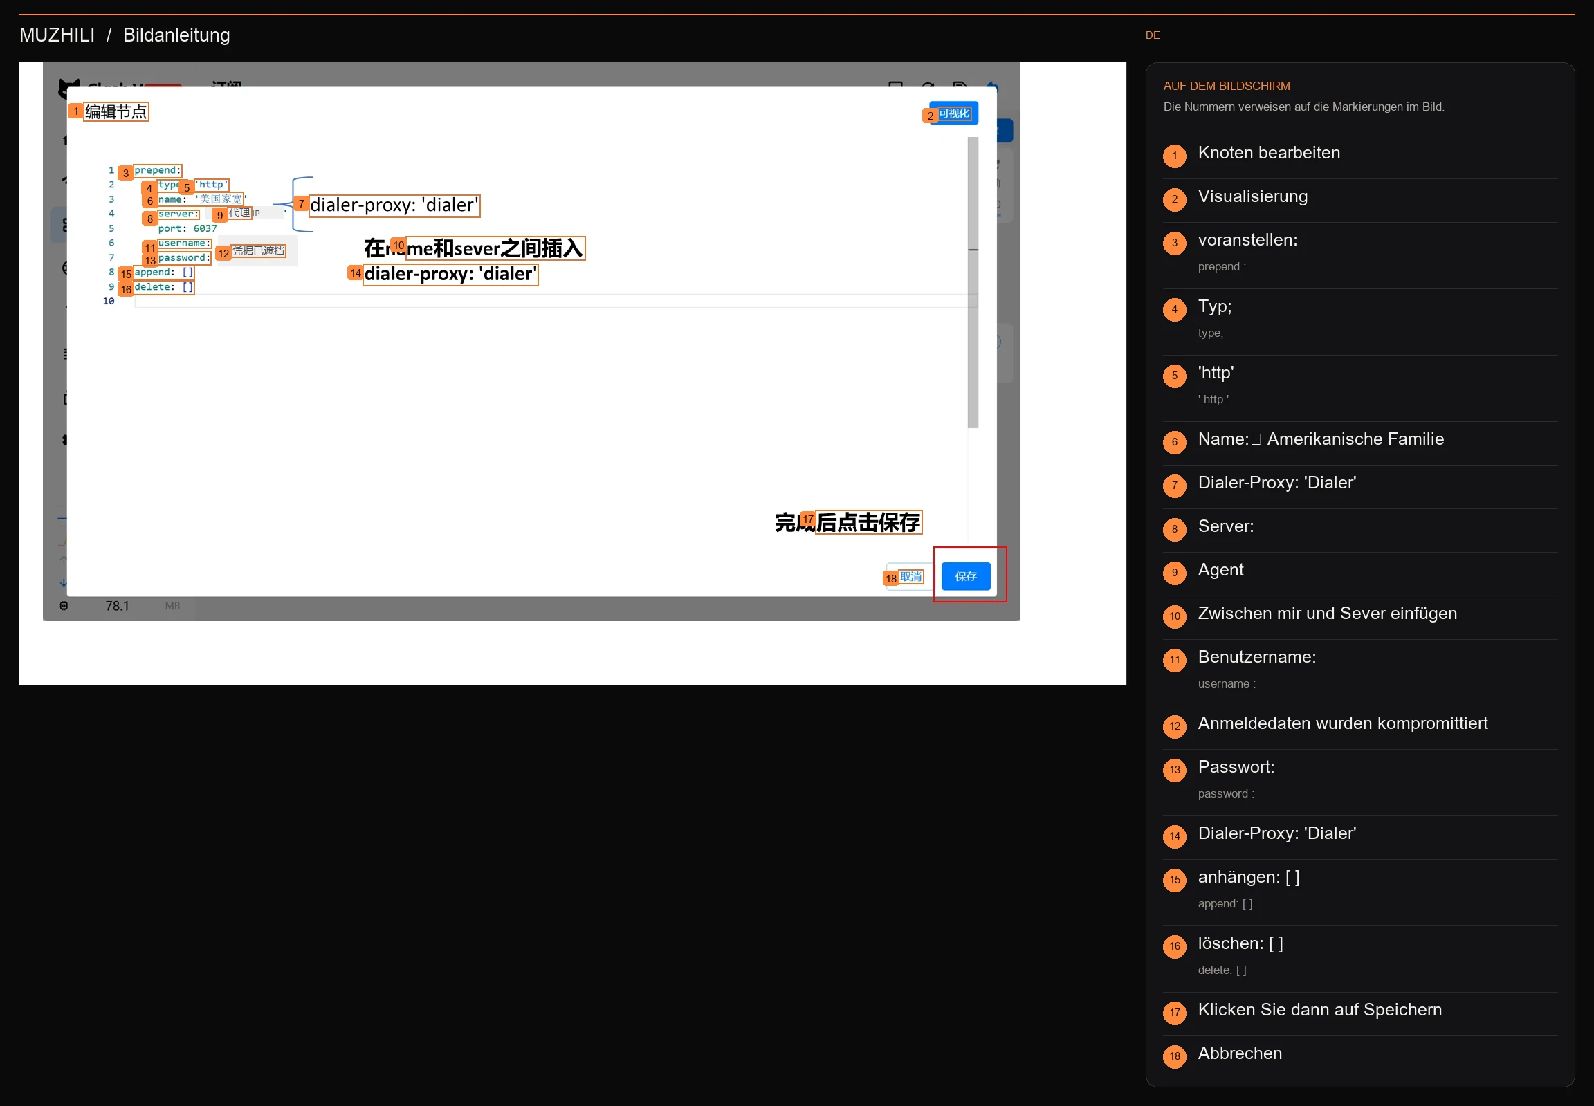Viewport: 1594px width, 1106px height.
Task: Select 'Knoten bearbeiten' list entry
Action: [x=1359, y=156]
